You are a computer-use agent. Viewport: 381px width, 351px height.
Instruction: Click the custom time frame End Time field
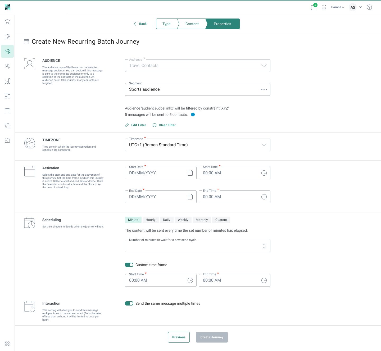pos(234,280)
